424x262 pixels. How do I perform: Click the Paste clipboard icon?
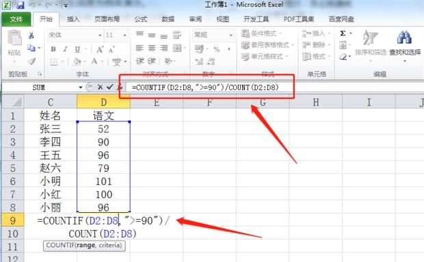click(14, 38)
